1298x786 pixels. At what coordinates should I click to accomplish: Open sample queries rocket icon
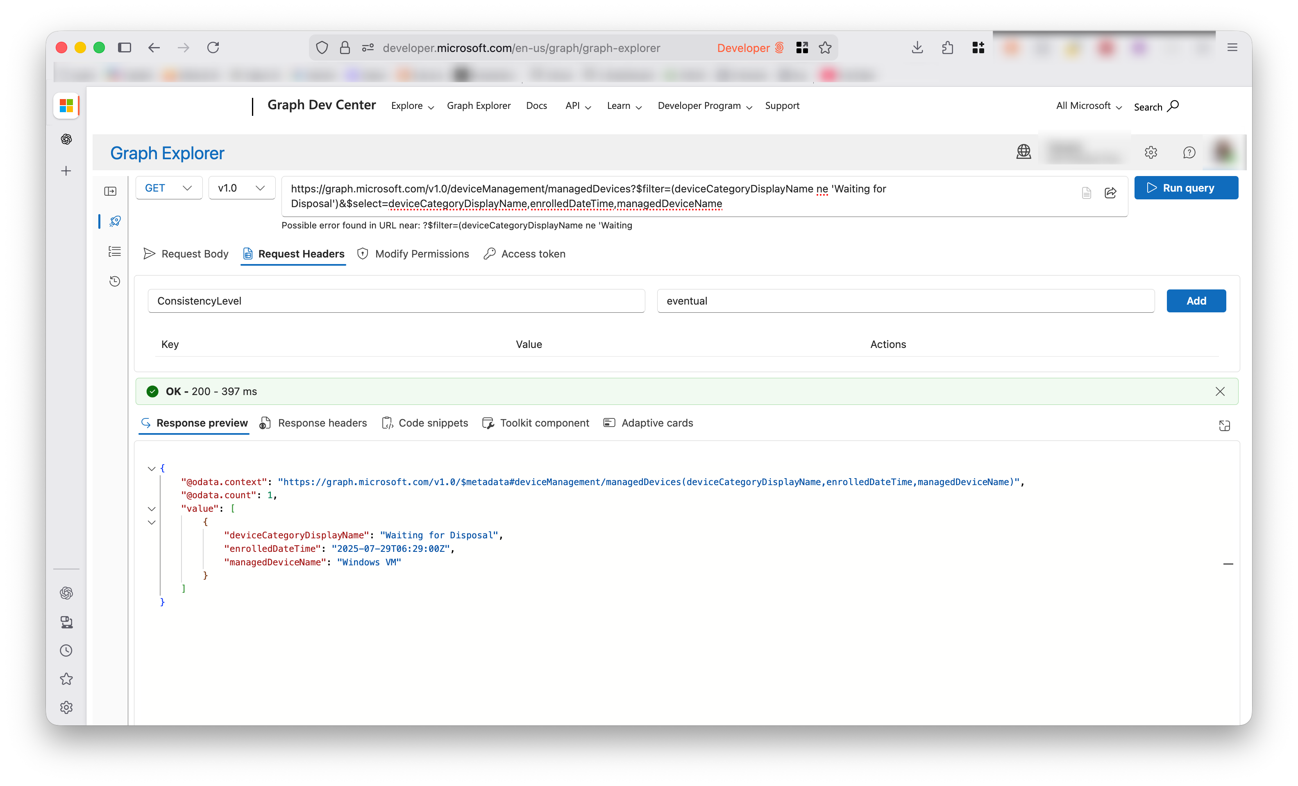(115, 221)
